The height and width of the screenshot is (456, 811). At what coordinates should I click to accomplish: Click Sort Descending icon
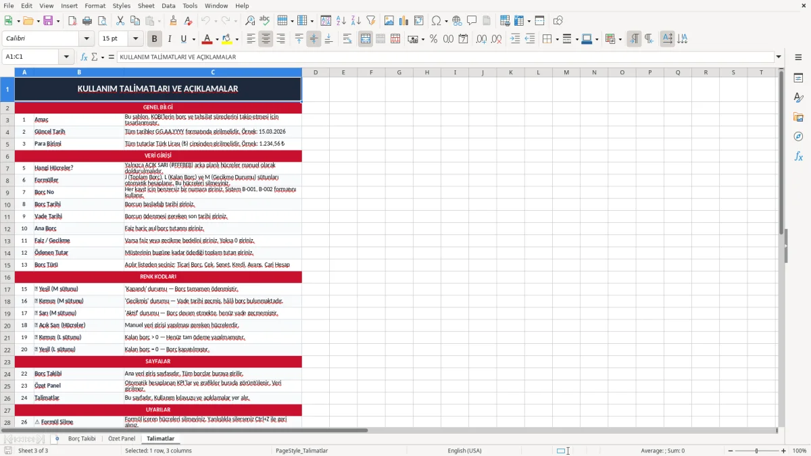tap(356, 21)
